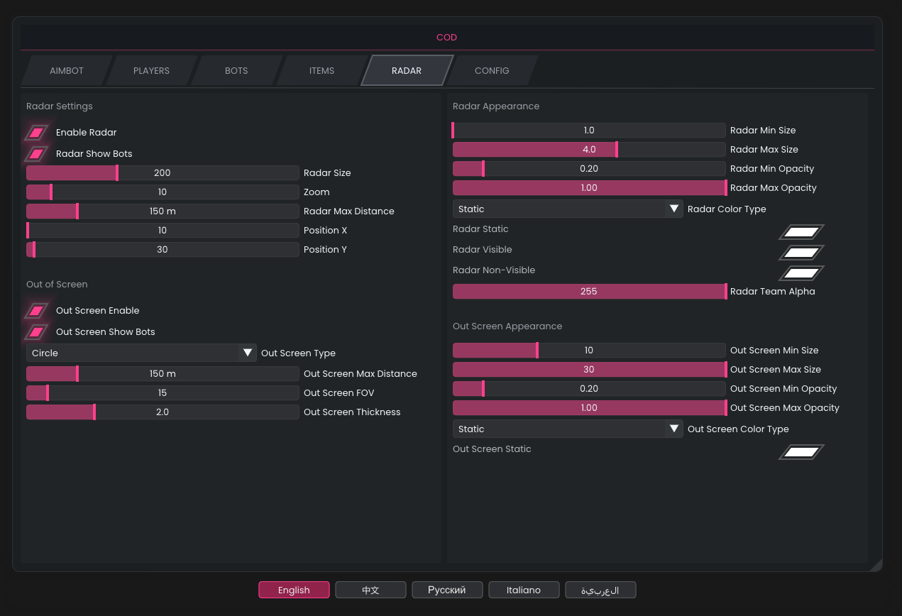
Task: Open the Out Screen Color Type dropdown
Action: tap(567, 429)
